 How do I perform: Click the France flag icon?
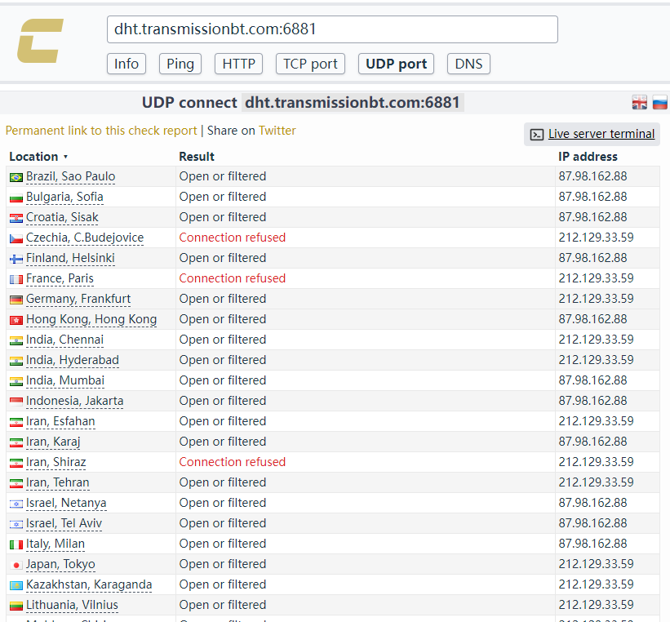click(16, 279)
